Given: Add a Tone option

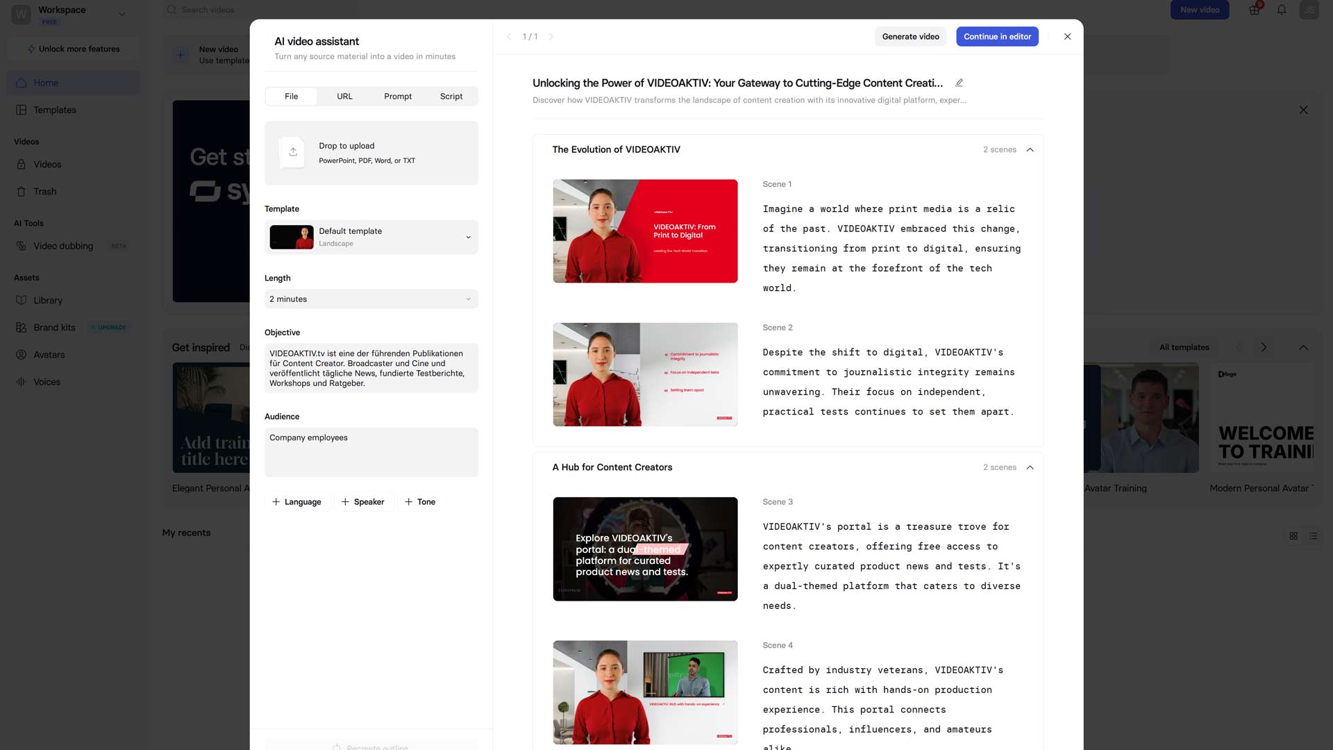Looking at the screenshot, I should click(x=420, y=502).
